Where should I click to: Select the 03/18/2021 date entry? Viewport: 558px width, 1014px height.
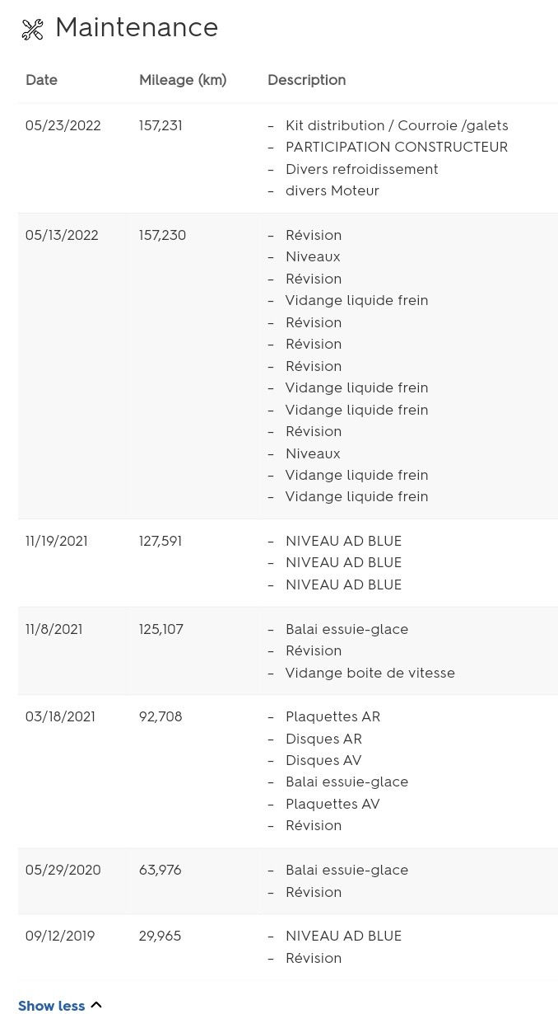click(60, 716)
